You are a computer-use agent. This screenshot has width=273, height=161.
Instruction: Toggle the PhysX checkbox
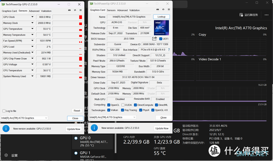tap(141, 110)
